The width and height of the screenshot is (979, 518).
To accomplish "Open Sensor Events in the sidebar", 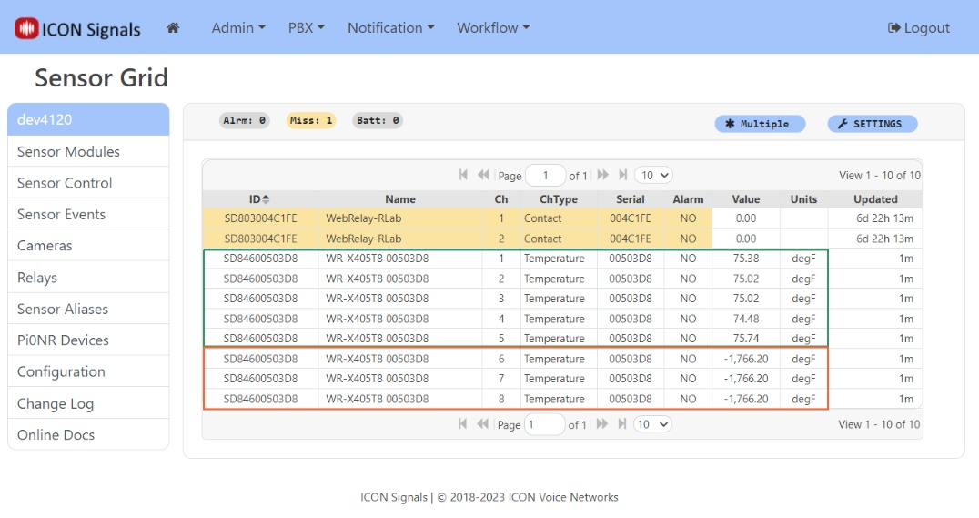I will (x=62, y=215).
